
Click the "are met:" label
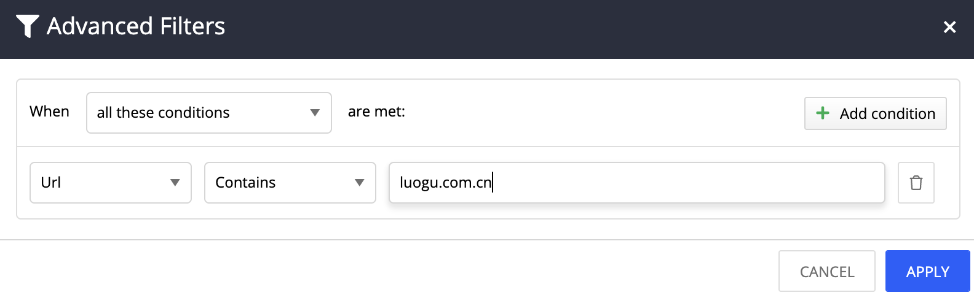(x=376, y=112)
